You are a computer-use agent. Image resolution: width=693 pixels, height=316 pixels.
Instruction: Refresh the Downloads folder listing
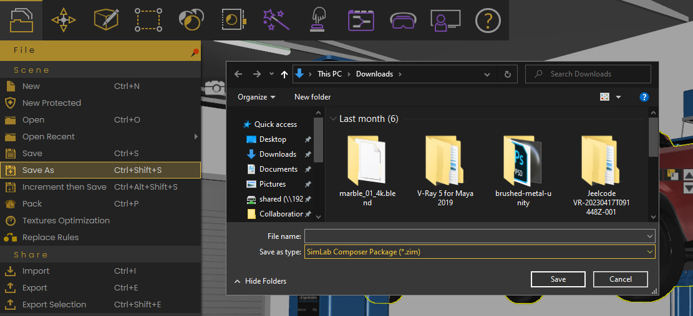click(507, 74)
